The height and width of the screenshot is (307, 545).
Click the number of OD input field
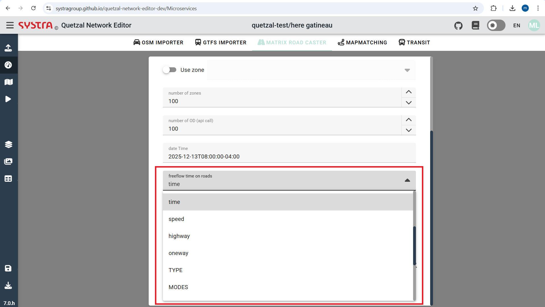tap(282, 125)
